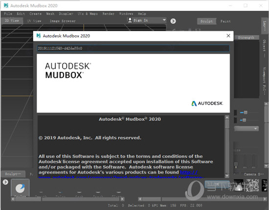Click the Strength property header
Viewport: 269px width, 210px height.
click(x=246, y=38)
